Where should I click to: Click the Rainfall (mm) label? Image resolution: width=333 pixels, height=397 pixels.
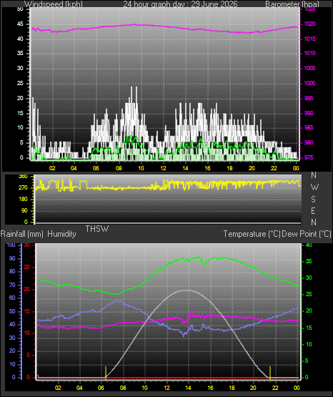(21, 234)
